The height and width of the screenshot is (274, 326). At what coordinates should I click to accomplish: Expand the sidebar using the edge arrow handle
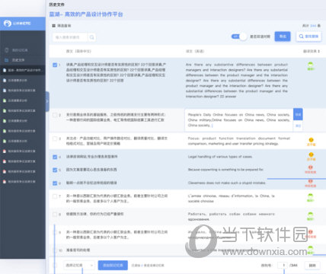pyautogui.click(x=47, y=101)
